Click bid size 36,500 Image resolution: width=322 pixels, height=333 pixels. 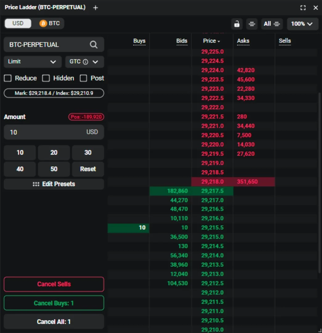tap(179, 237)
